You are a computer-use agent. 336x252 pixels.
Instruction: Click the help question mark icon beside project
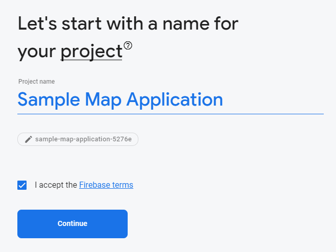pyautogui.click(x=128, y=46)
